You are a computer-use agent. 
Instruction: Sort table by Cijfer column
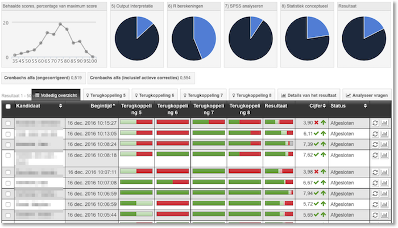pos(314,106)
